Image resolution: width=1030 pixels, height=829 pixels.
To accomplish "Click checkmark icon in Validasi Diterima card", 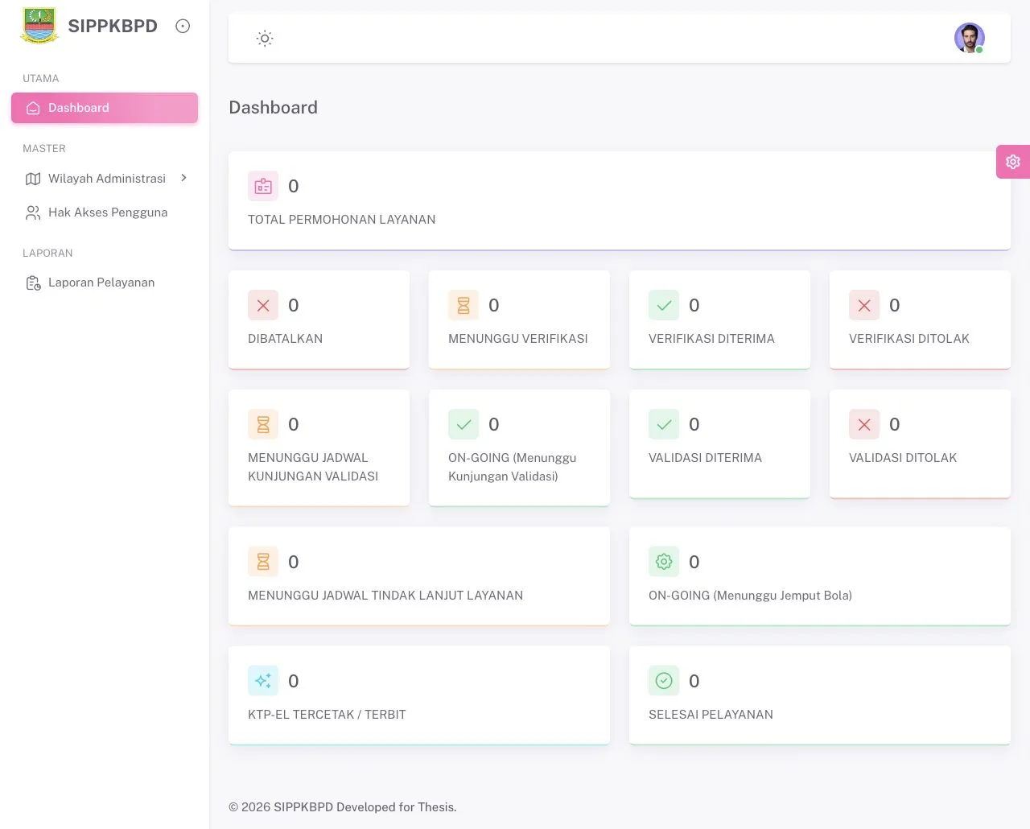I will click(x=664, y=424).
